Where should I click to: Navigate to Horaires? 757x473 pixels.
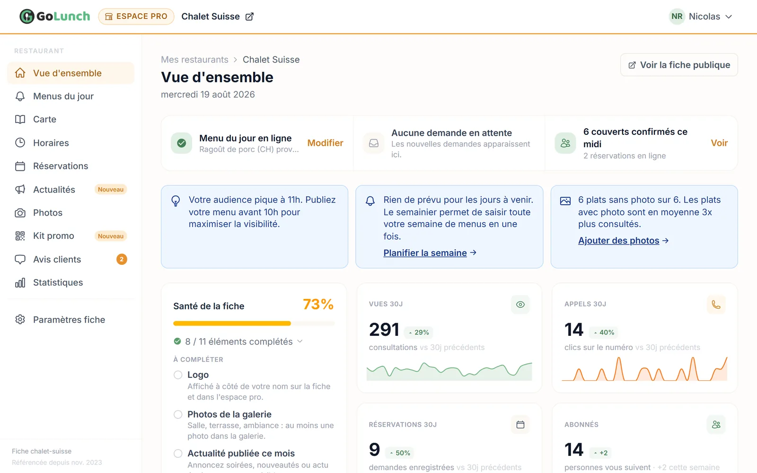71,142
